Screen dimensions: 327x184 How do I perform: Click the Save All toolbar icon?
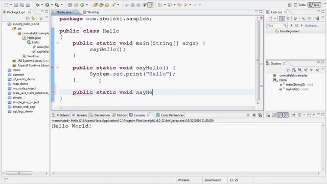[22, 5]
